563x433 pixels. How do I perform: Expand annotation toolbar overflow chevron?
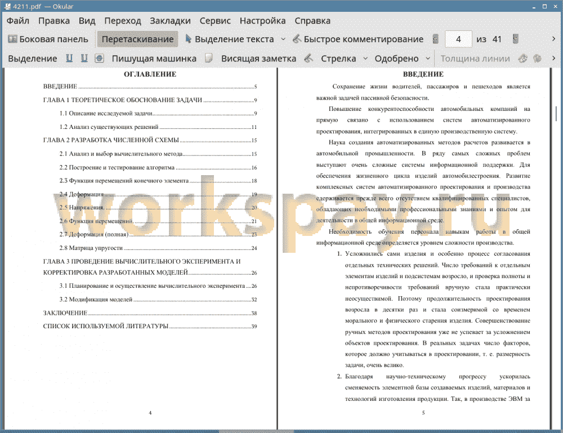[x=553, y=59]
